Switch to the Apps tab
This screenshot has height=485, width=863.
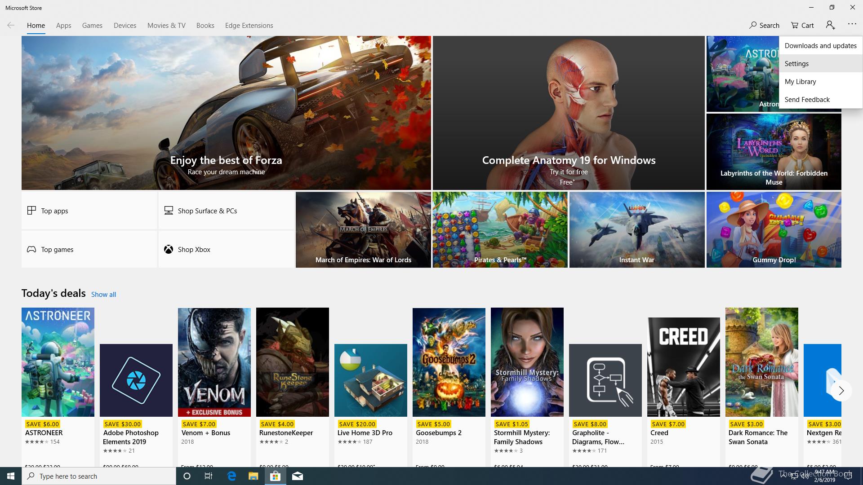tap(63, 26)
